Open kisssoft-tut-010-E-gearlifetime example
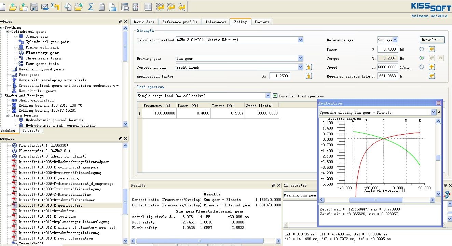The image size is (452, 246). [51, 205]
